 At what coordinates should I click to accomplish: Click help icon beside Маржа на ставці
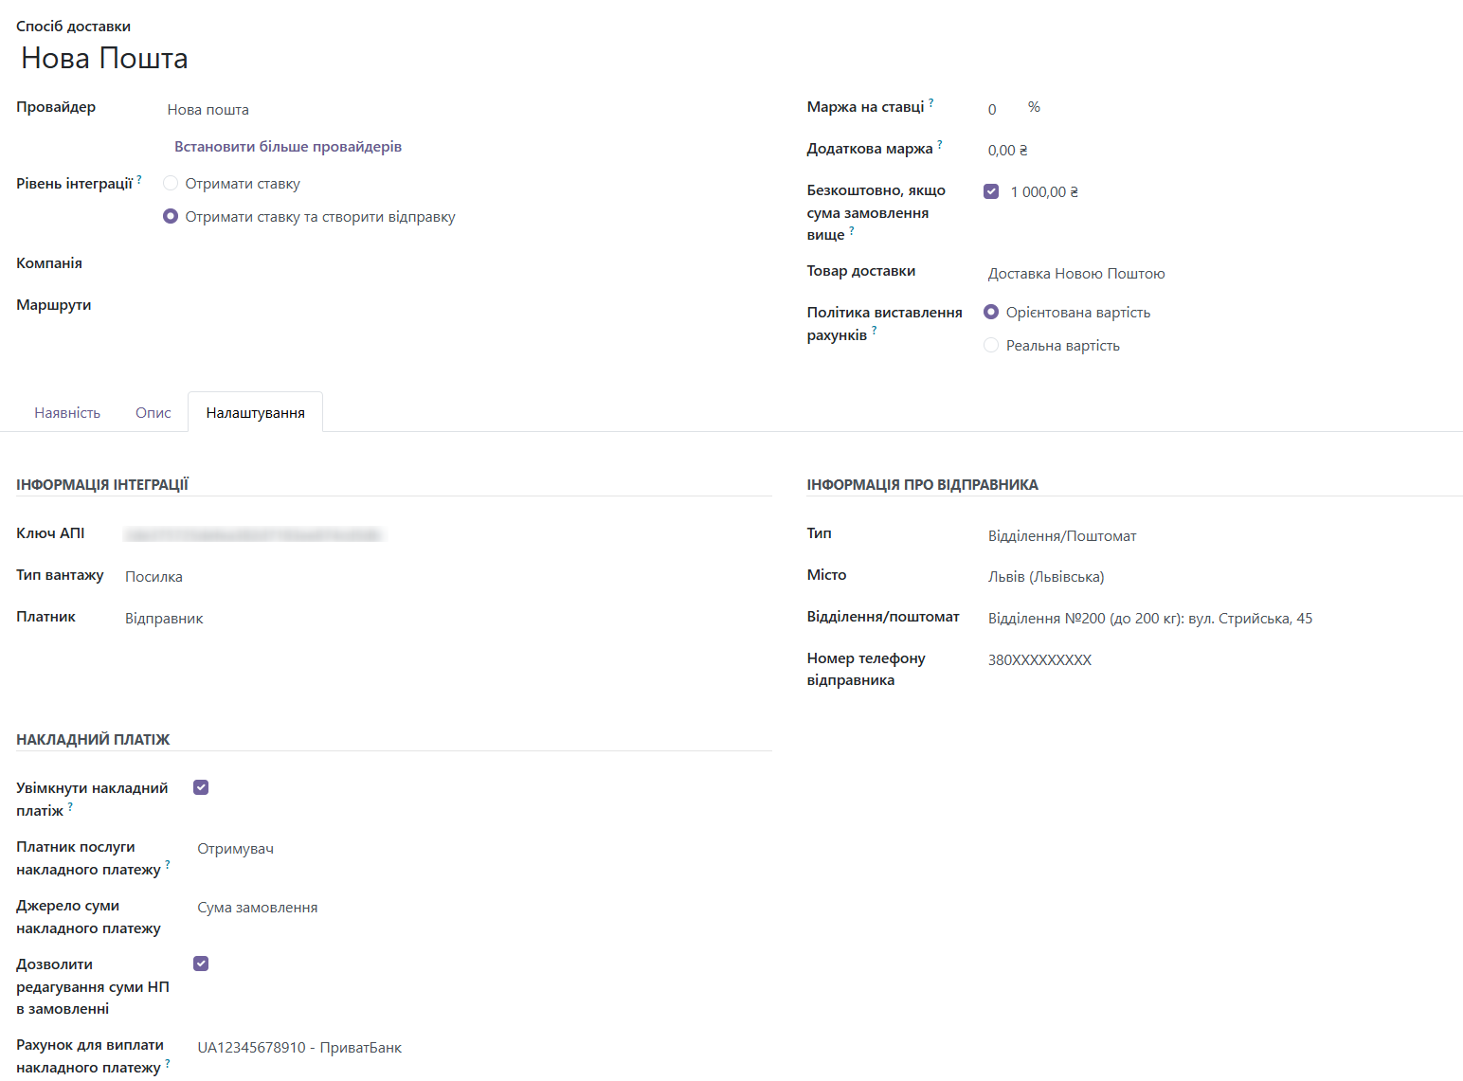pyautogui.click(x=931, y=102)
